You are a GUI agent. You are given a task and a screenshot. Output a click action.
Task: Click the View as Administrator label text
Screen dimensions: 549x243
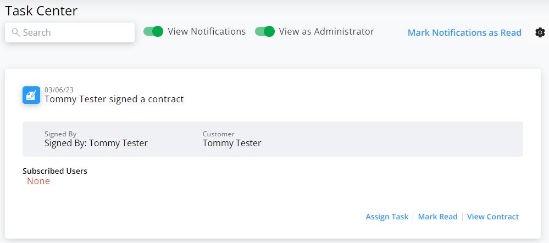(326, 31)
